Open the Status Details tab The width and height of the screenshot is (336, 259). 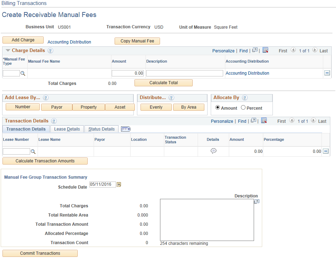pos(101,129)
